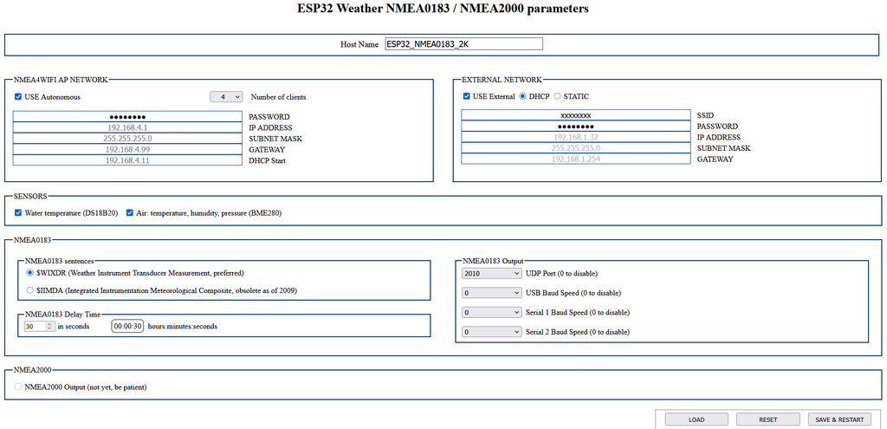Click the SENSORS legend text
This screenshot has height=429, width=887.
[x=30, y=196]
